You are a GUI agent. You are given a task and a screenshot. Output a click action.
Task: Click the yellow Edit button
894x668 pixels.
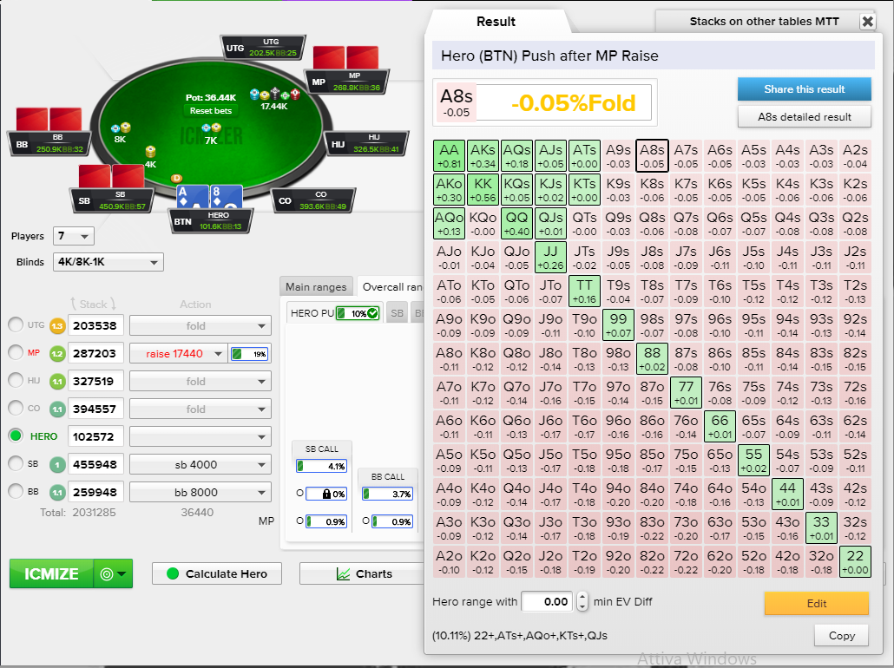tap(817, 604)
